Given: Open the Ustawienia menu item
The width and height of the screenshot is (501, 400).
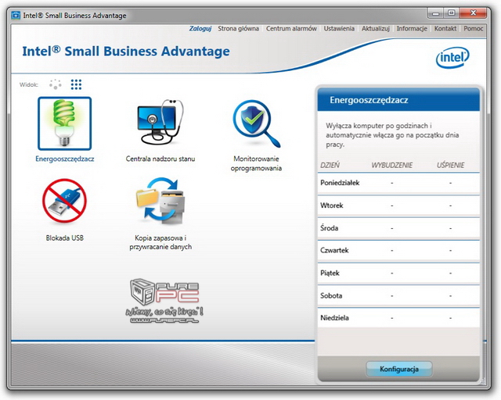Looking at the screenshot, I should 339,29.
